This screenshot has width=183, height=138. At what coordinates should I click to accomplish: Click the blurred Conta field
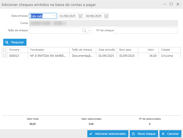coord(103,23)
